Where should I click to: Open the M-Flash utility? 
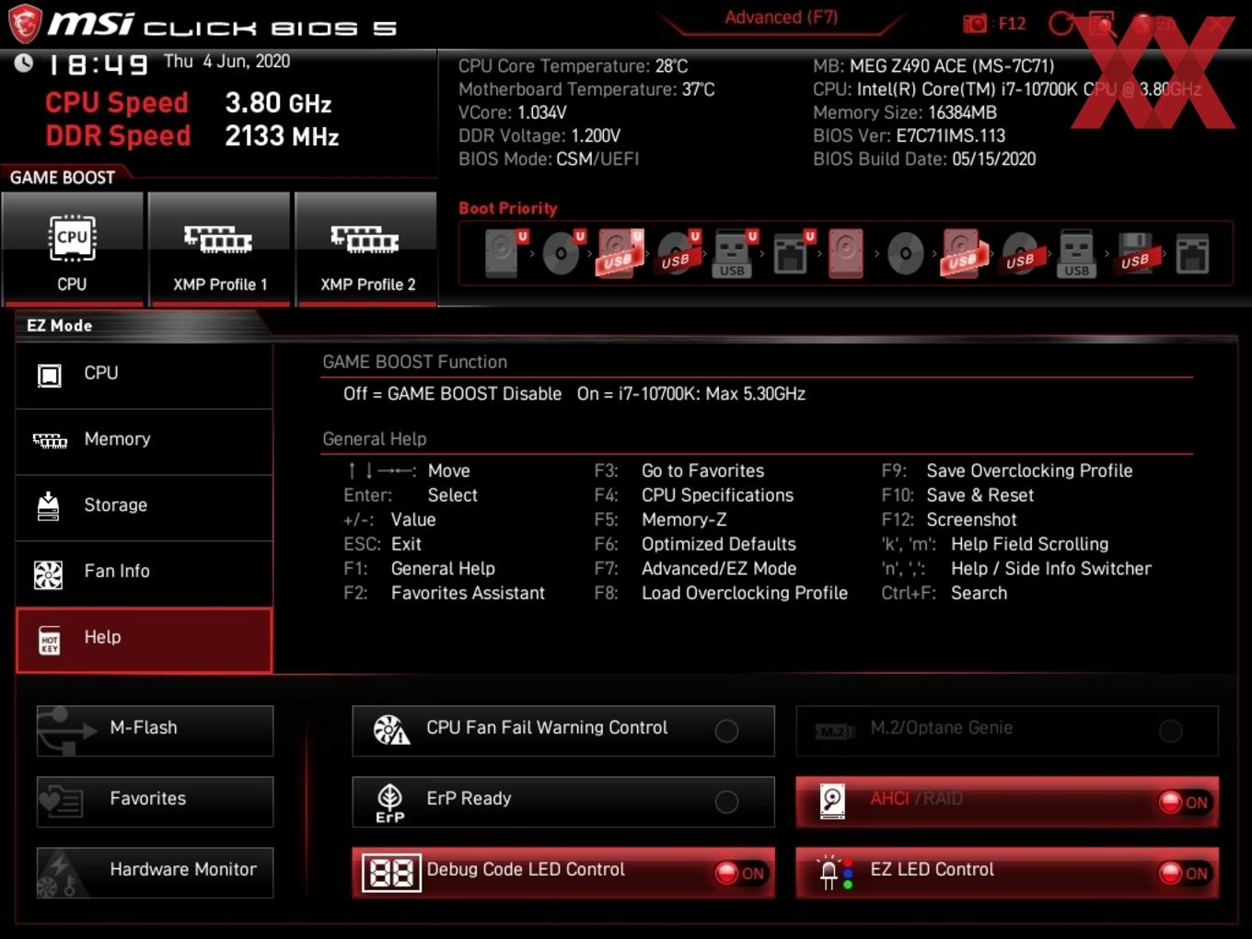click(x=155, y=730)
